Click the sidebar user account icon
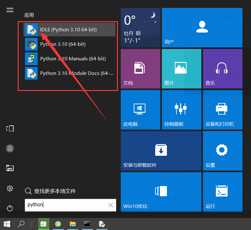Screen dimensions: 251x230 point(10,148)
